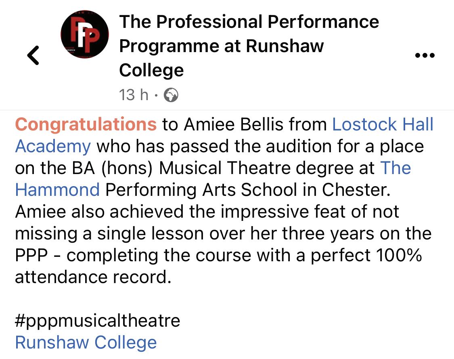Tap the back chevron arrow
Viewport: 454px width, 359px height.
(x=33, y=55)
